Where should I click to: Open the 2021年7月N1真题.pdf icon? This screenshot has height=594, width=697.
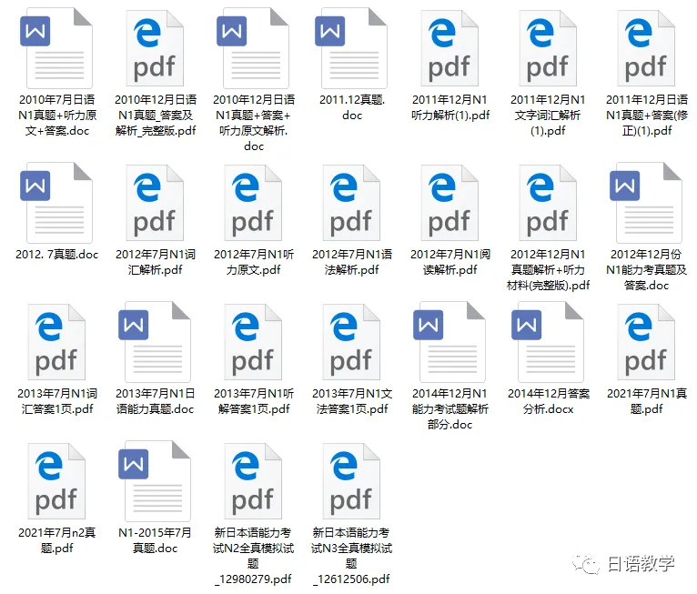pos(646,342)
